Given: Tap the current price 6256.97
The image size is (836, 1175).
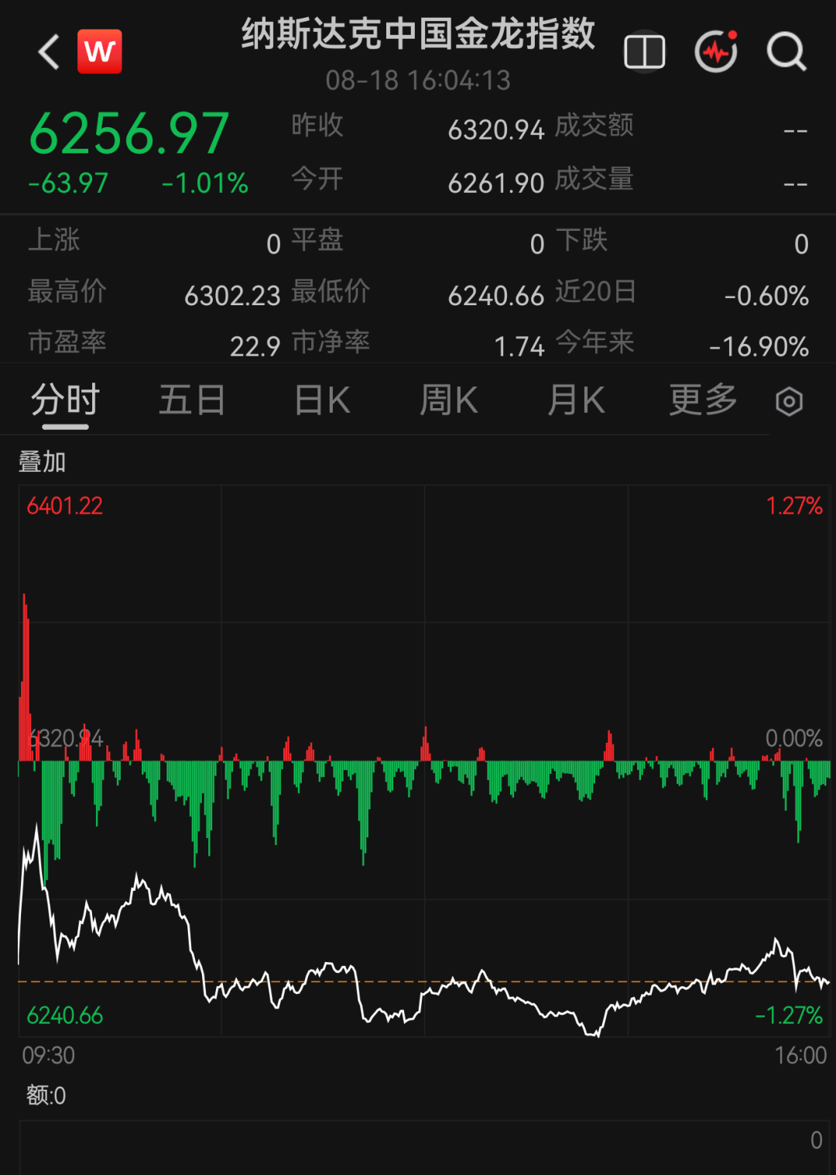Looking at the screenshot, I should point(129,133).
